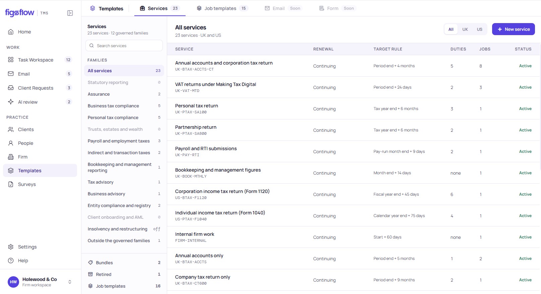Click the Retired archive icon
This screenshot has height=294, width=541.
pyautogui.click(x=90, y=274)
